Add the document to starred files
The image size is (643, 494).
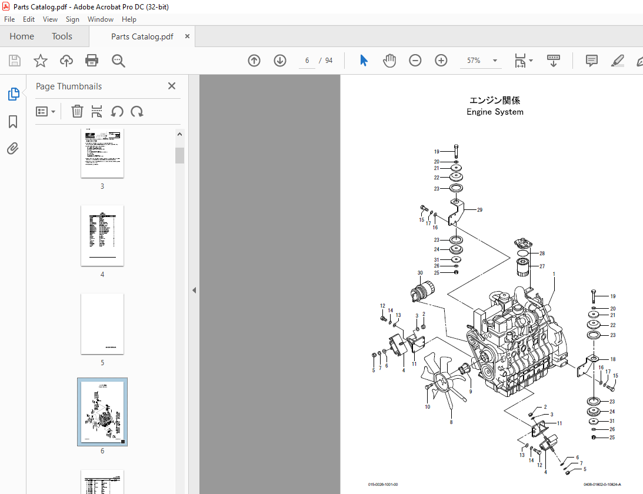(x=40, y=61)
